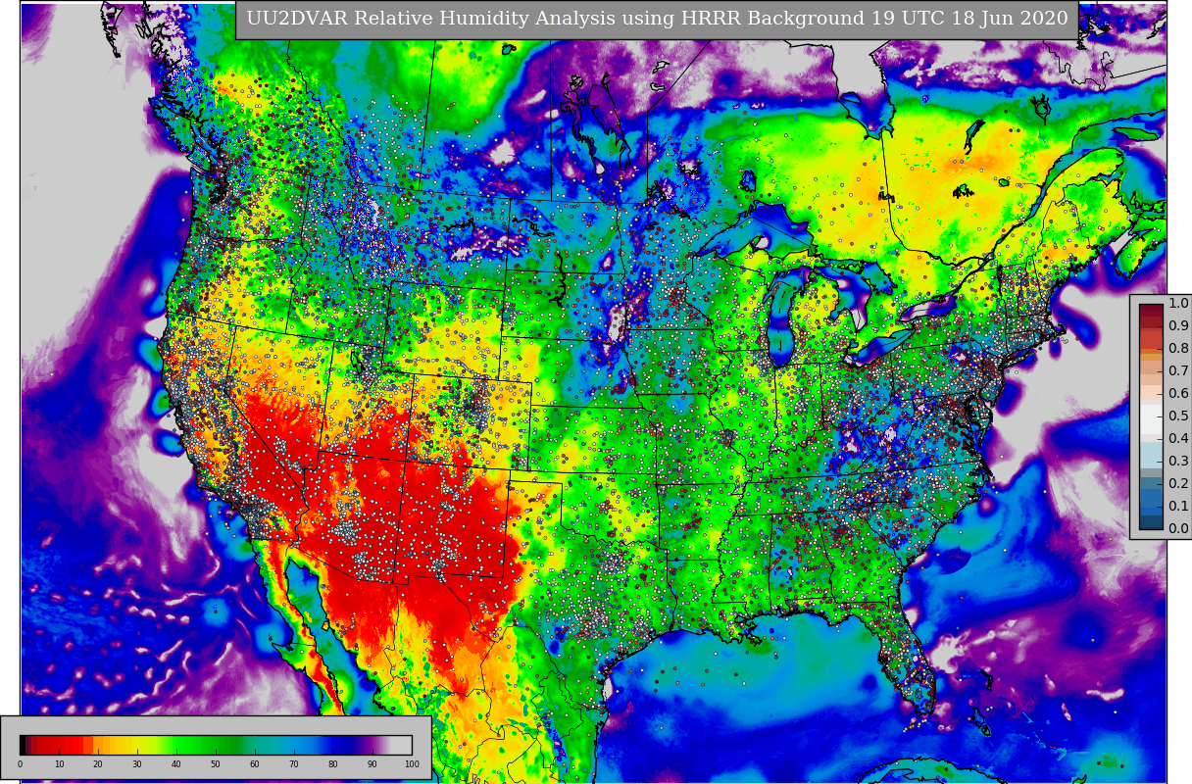Pick the green segment of bottom humidity colorbar
1192x784 pixels.
206,745
